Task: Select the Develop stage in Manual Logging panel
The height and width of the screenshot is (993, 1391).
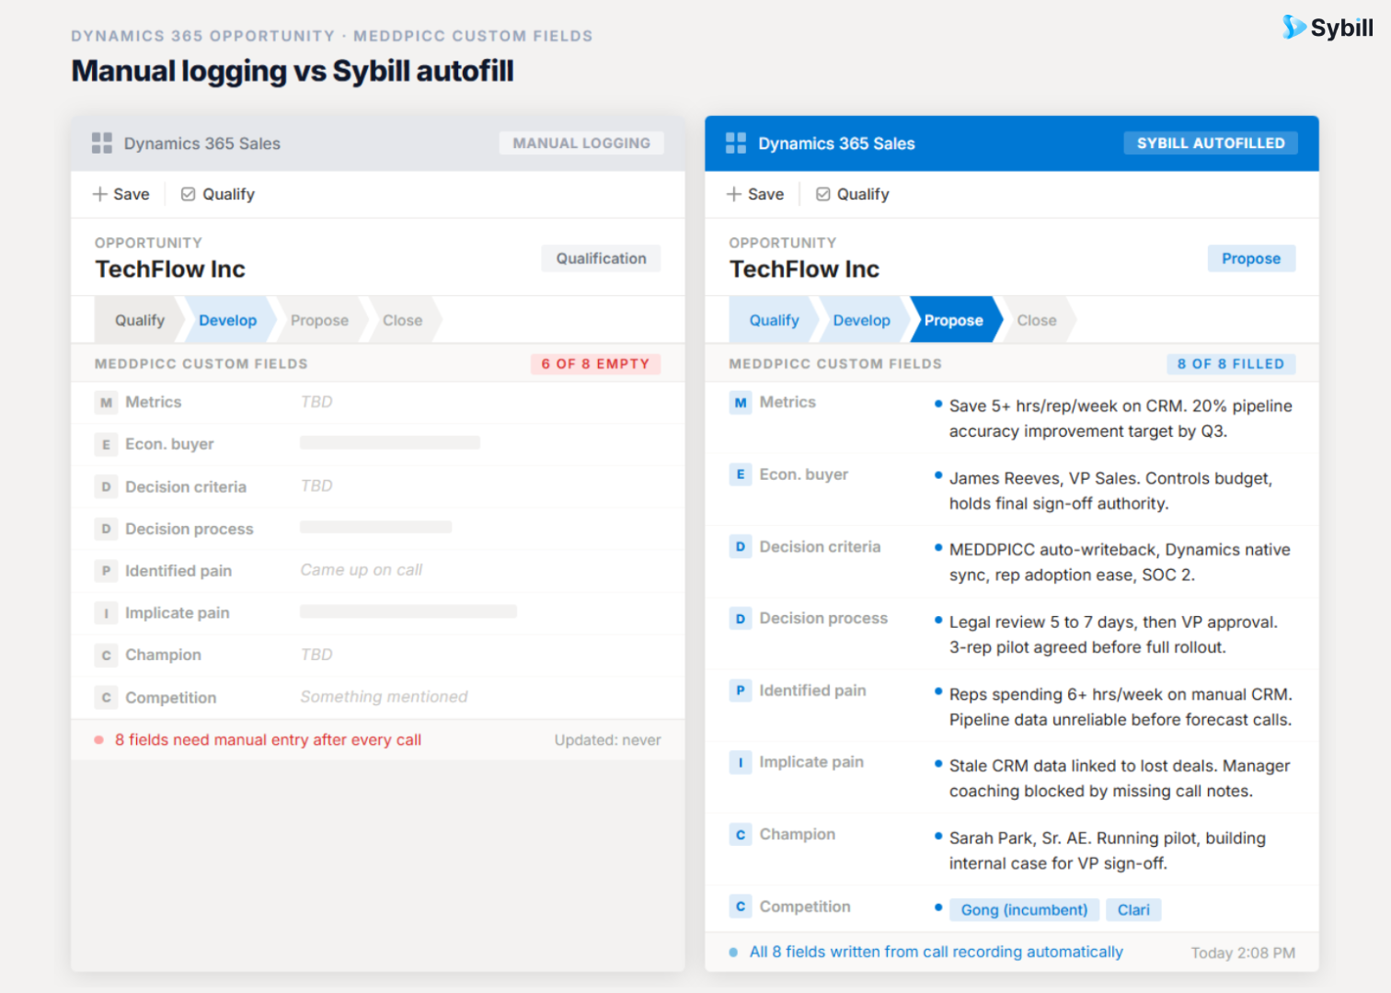Action: [227, 320]
